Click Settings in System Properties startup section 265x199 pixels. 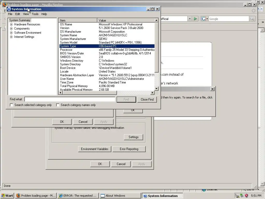point(134,137)
